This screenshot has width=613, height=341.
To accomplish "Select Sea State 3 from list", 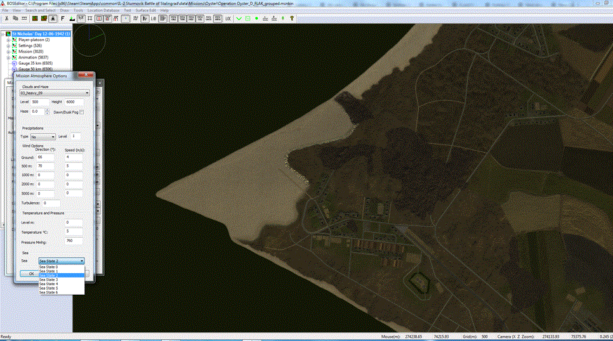I will click(x=62, y=280).
